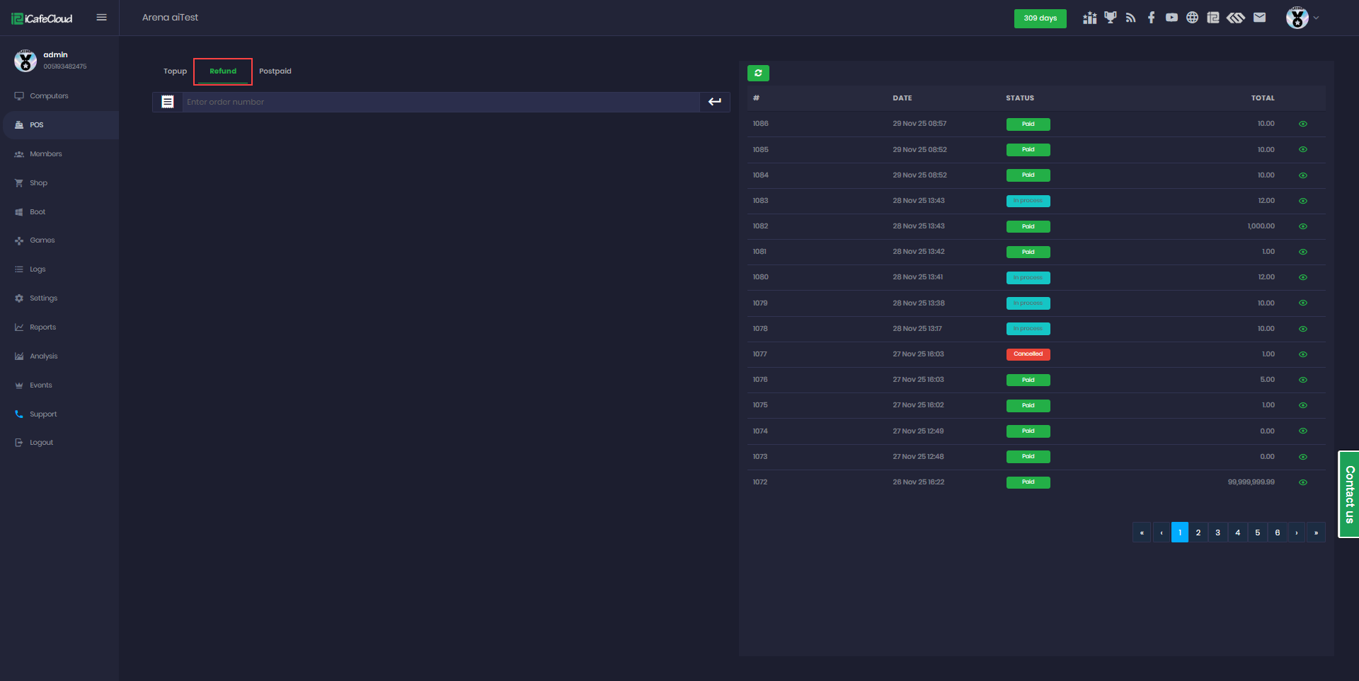View order 1072 with eye icon

[x=1302, y=482]
